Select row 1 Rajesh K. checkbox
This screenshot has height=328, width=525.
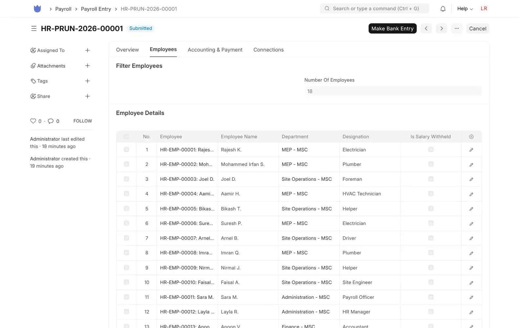pos(126,150)
